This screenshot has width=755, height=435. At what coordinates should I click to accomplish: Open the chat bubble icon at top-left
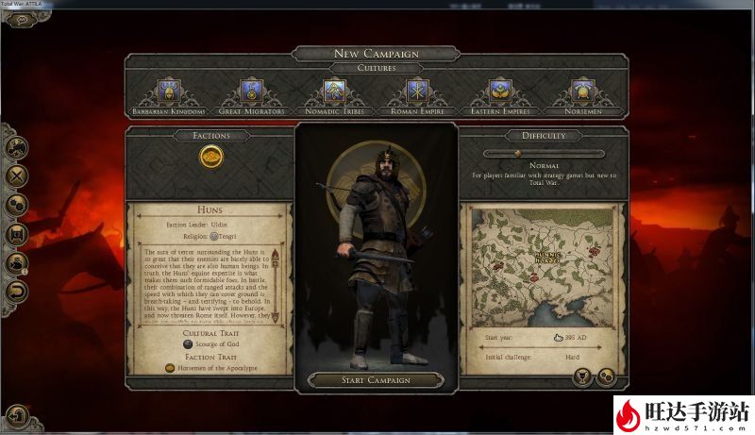point(22,20)
